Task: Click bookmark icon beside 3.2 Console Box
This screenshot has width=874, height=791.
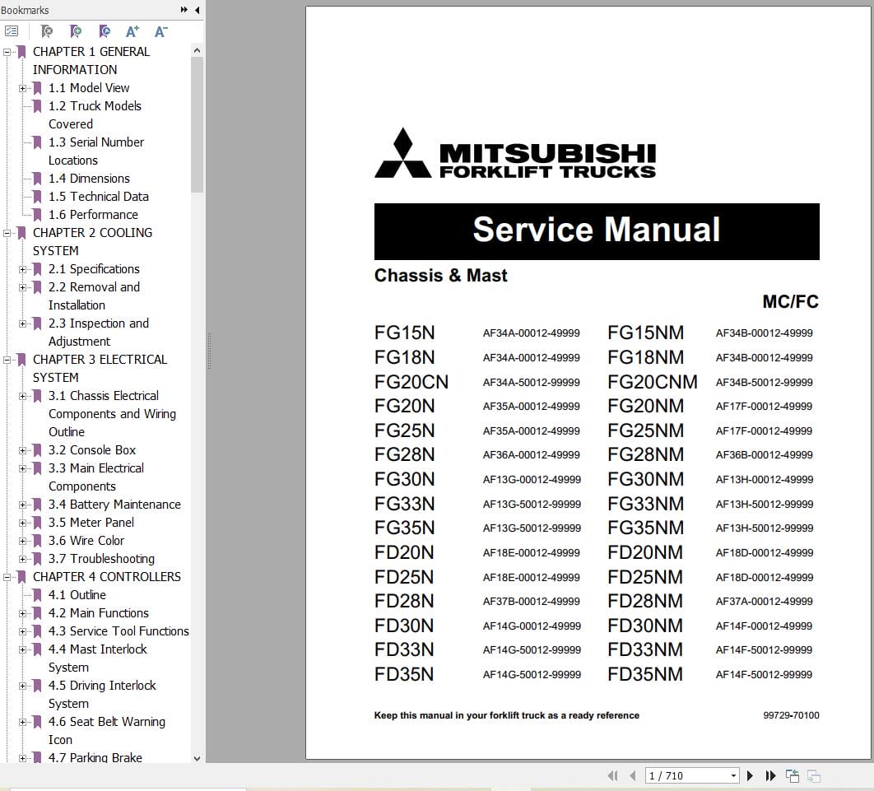Action: [x=37, y=450]
